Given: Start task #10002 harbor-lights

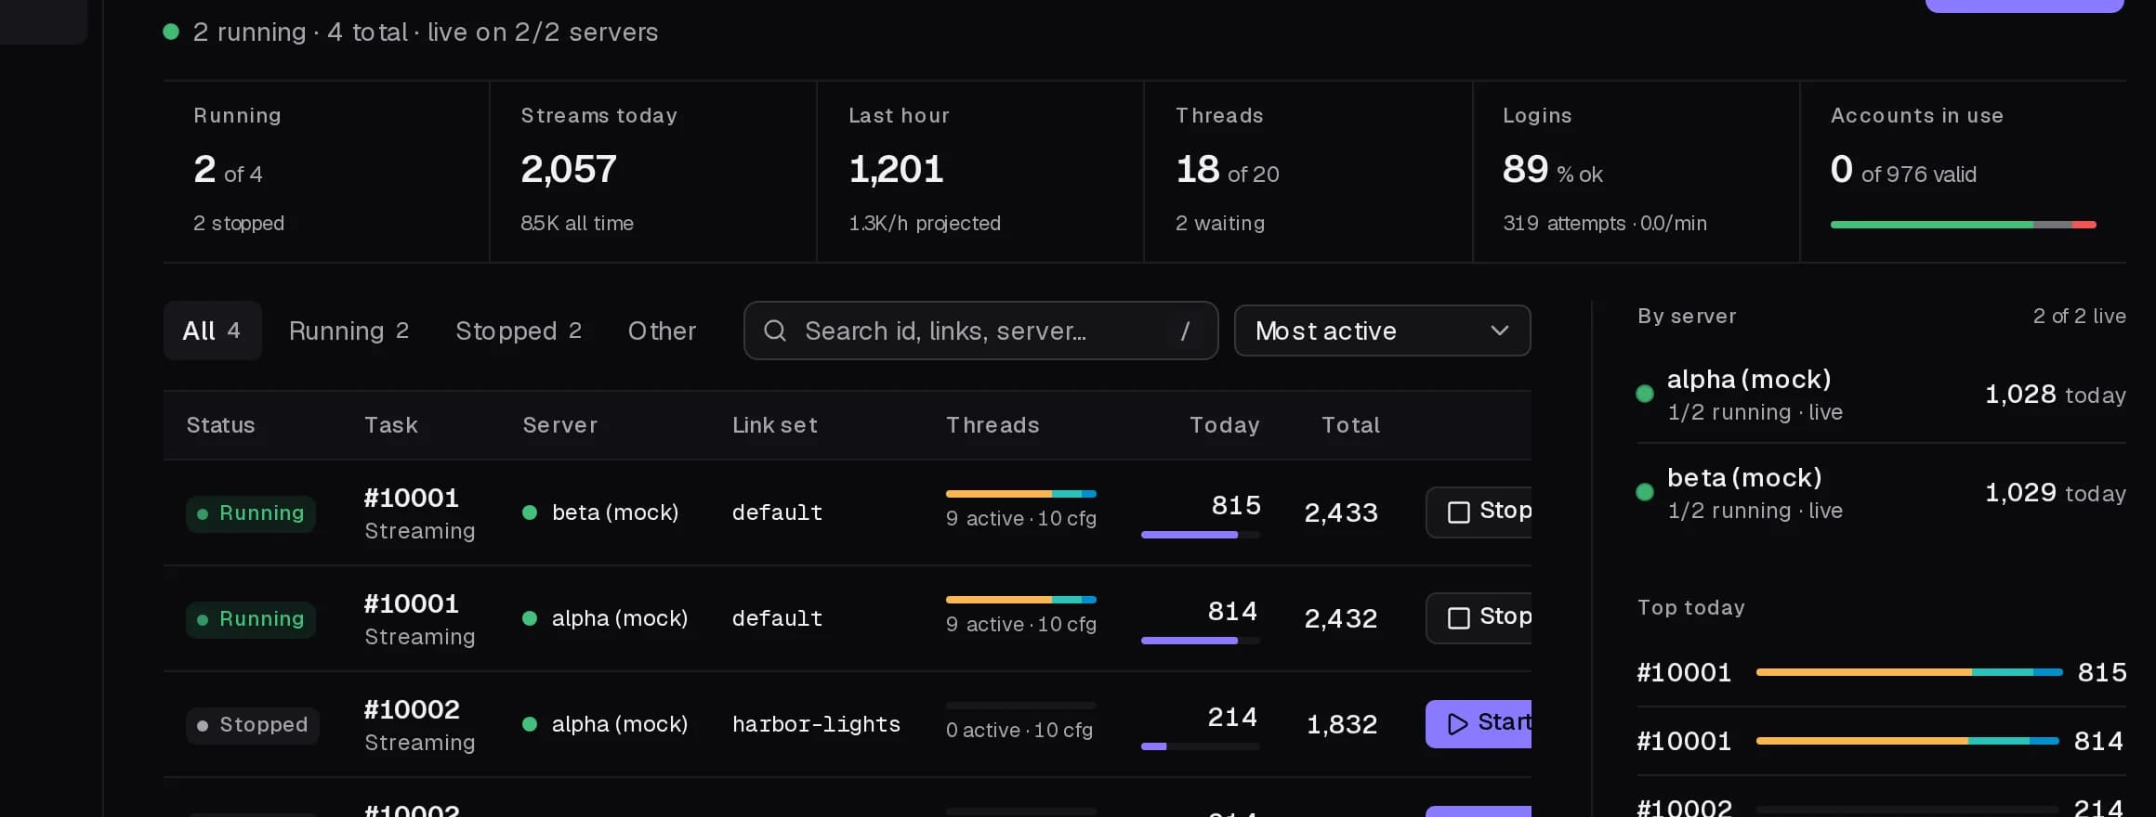Looking at the screenshot, I should tap(1479, 723).
